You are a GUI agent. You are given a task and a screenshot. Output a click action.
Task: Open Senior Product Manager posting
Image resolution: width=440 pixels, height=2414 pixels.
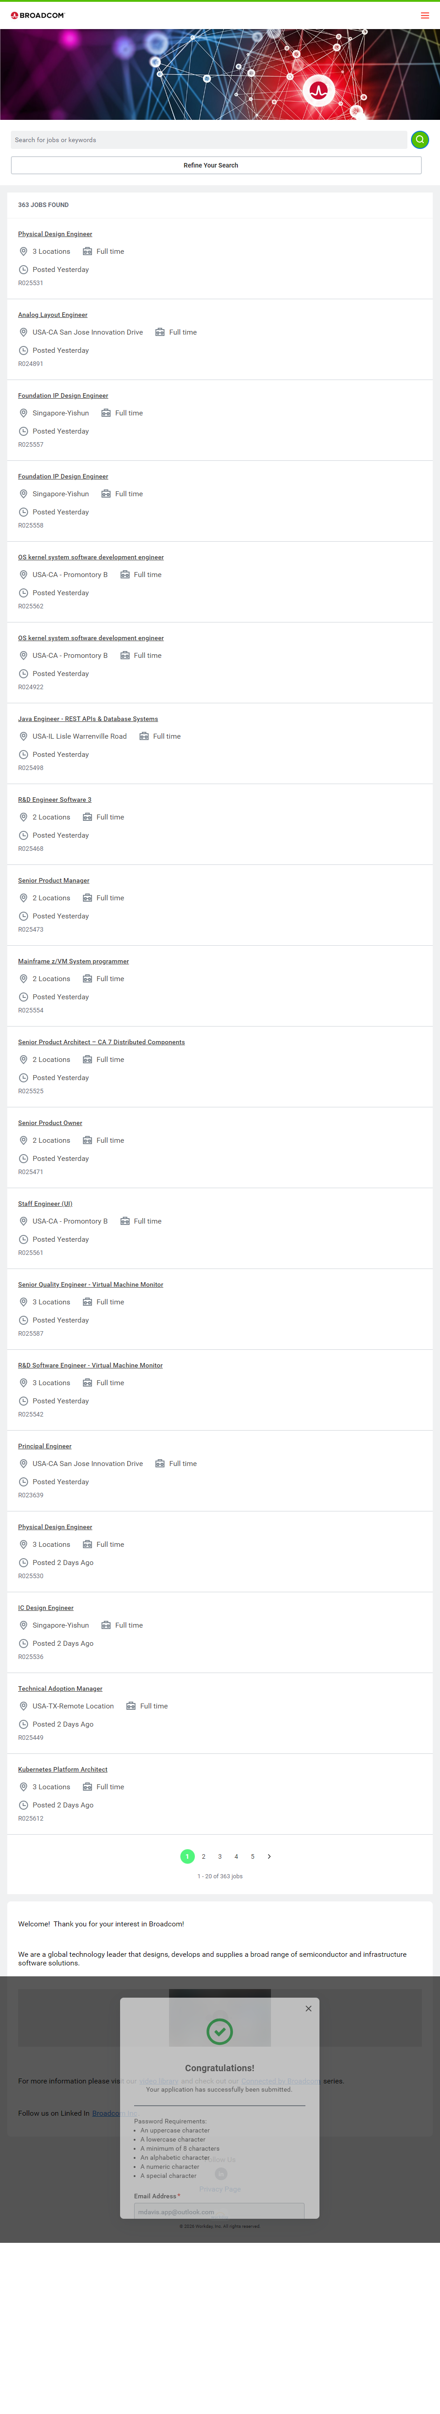tap(53, 880)
